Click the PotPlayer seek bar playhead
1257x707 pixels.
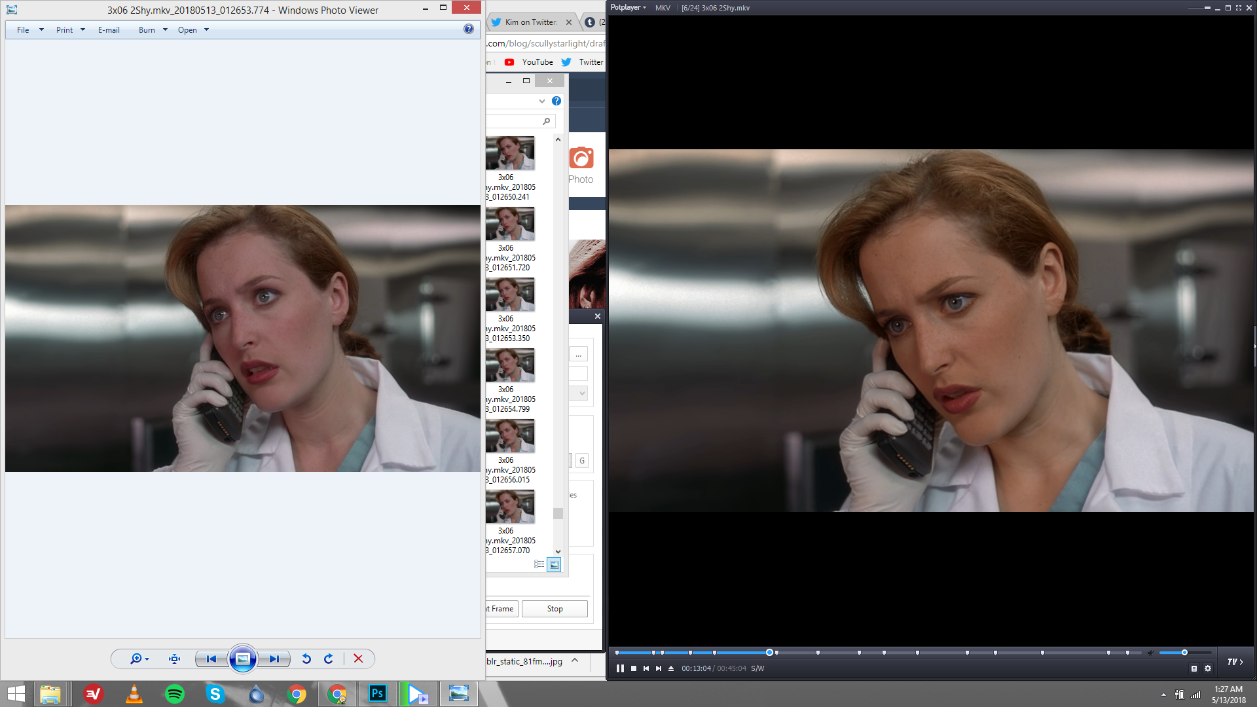click(x=769, y=653)
